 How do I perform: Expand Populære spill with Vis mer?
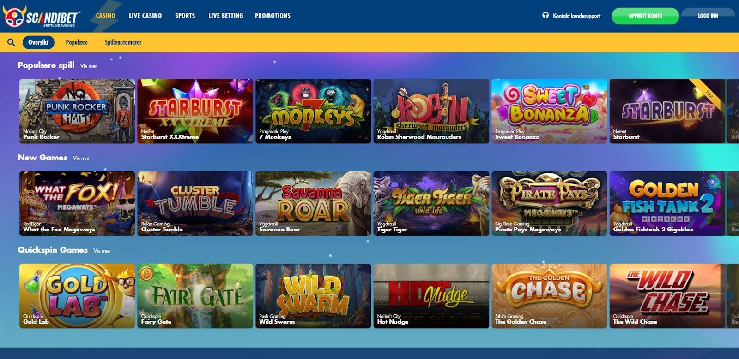[89, 66]
